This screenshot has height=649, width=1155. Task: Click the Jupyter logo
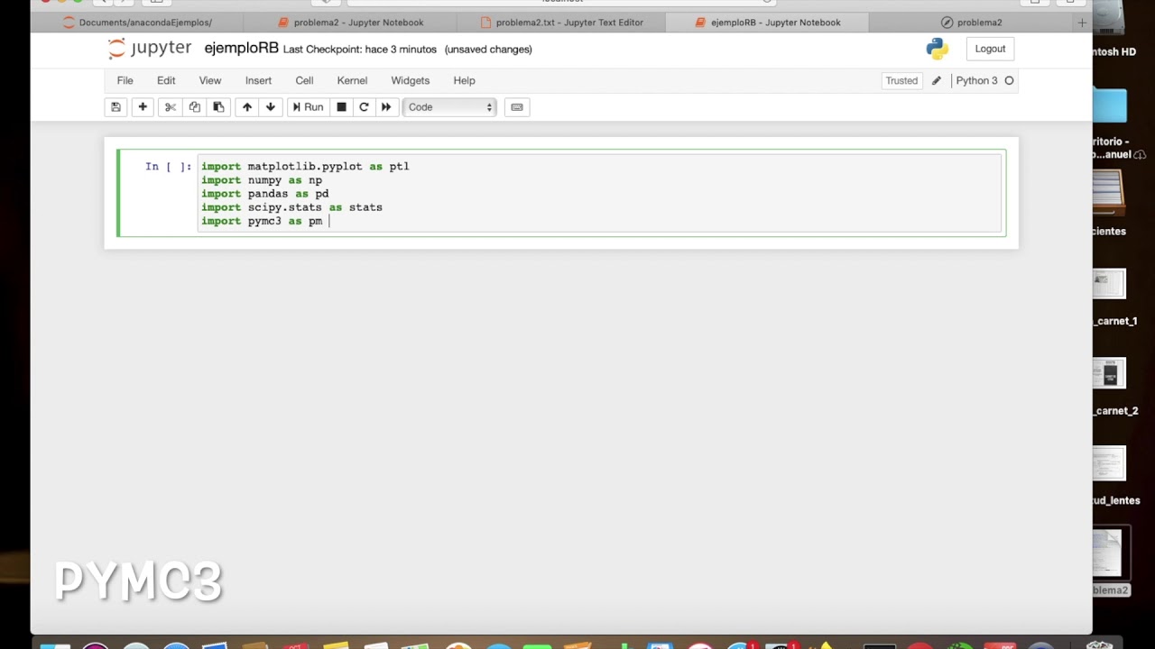[150, 49]
